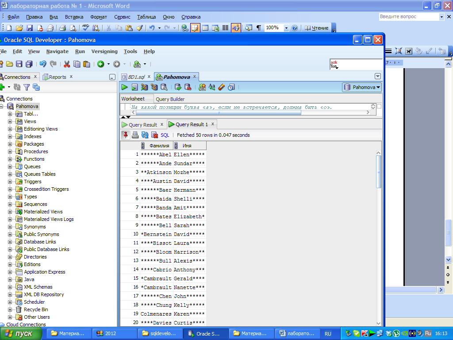Viewport: 453px width, 340px height.
Task: Toggle Word paragraph marks pilcrow button
Action: [x=258, y=28]
